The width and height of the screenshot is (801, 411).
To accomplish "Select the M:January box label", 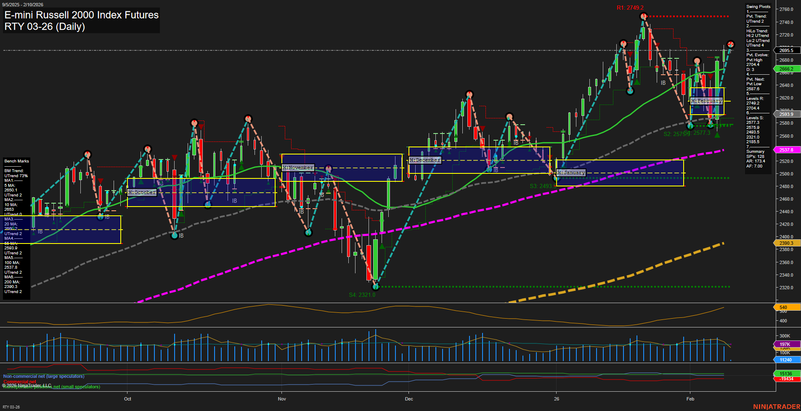I will click(570, 173).
